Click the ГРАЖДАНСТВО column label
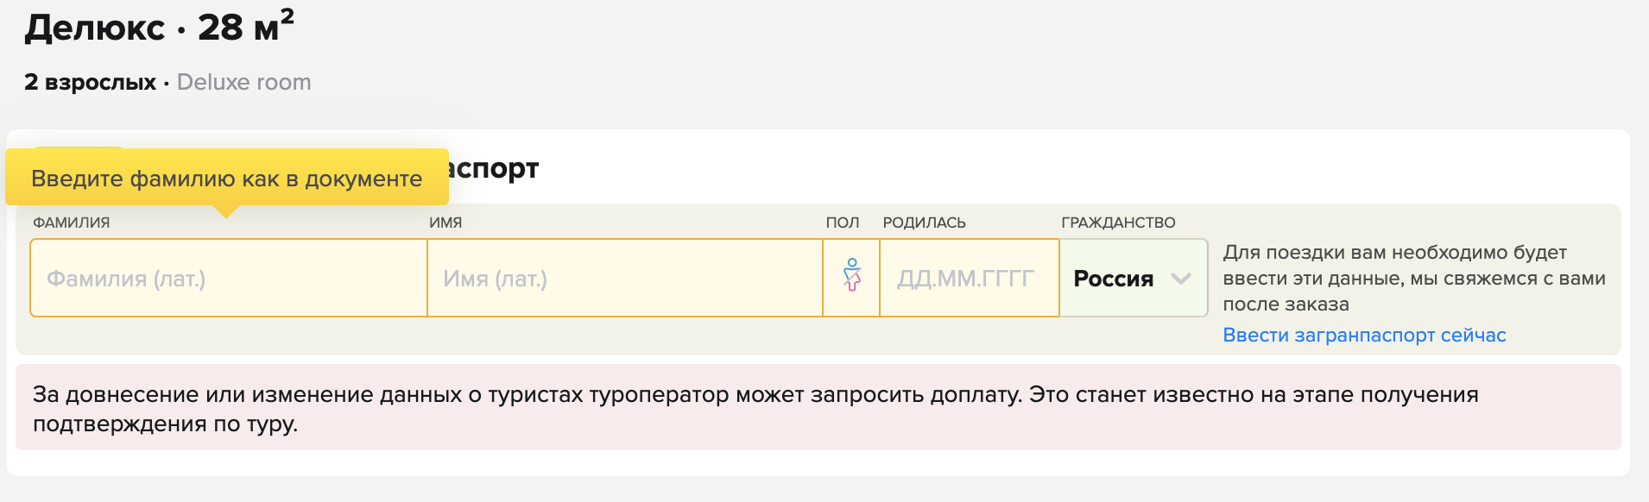 (x=1118, y=223)
